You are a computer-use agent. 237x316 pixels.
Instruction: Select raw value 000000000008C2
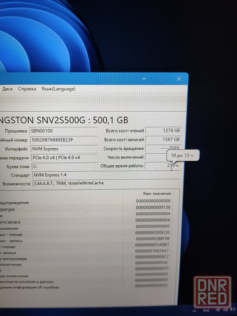tap(152, 257)
